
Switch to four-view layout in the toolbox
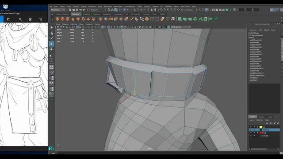click(x=51, y=72)
